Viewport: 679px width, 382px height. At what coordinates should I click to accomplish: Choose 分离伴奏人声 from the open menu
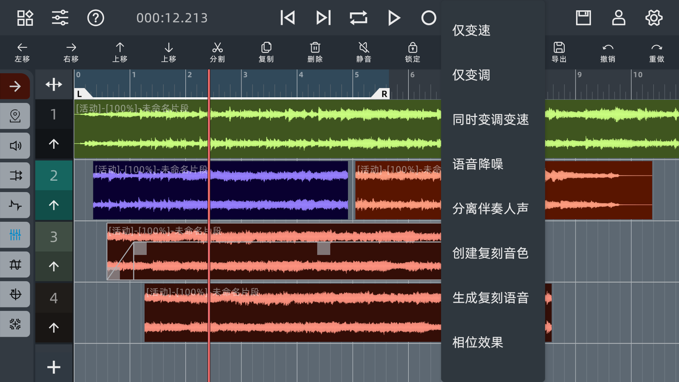point(491,209)
